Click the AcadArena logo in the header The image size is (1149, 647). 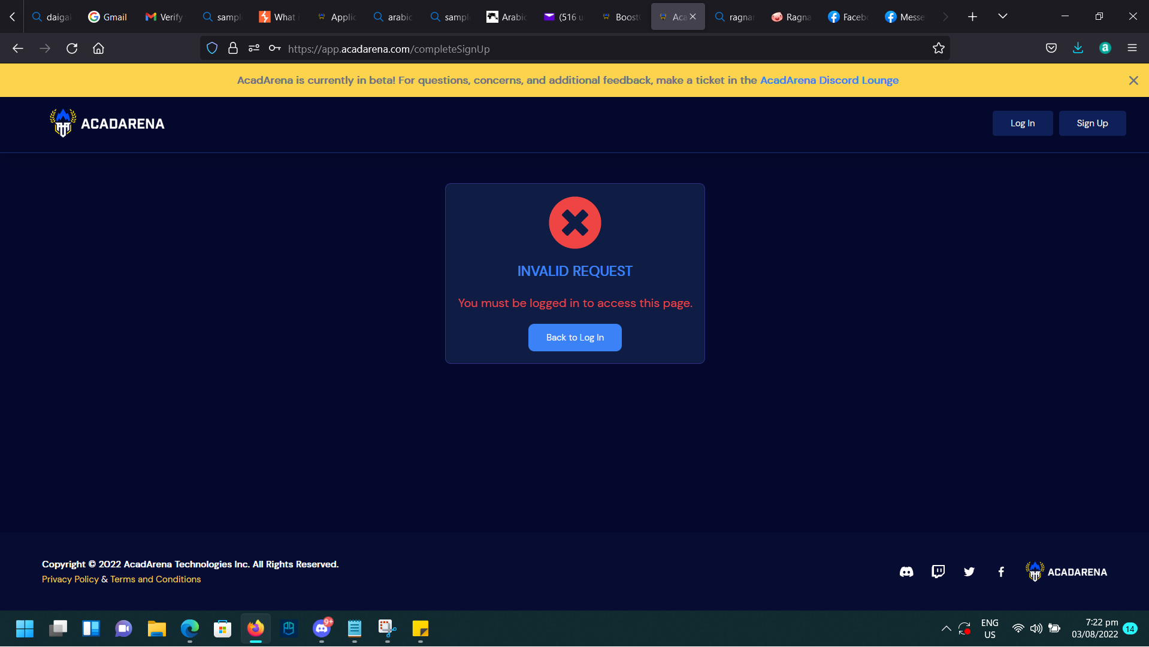click(107, 123)
